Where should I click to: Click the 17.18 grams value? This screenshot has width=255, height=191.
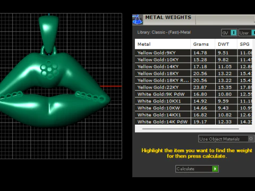pyautogui.click(x=200, y=66)
